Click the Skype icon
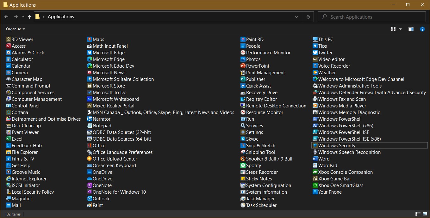This screenshot has height=218, width=430. tap(243, 139)
